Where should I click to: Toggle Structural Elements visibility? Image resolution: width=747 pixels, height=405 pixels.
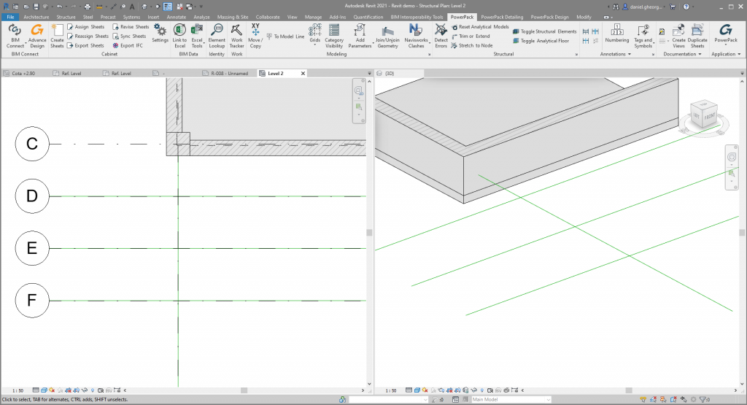click(544, 31)
